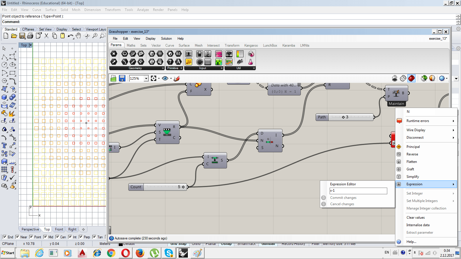Click zoom extents icon in Grasshopper toolbar
This screenshot has height=259, width=461.
[154, 78]
